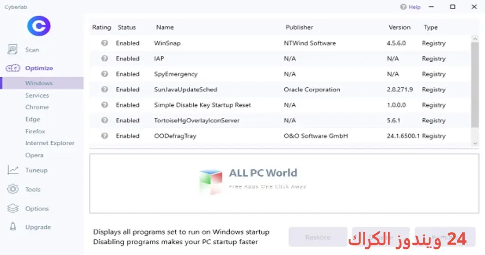
Task: Click Enabled status of WinSnap row
Action: click(x=127, y=43)
